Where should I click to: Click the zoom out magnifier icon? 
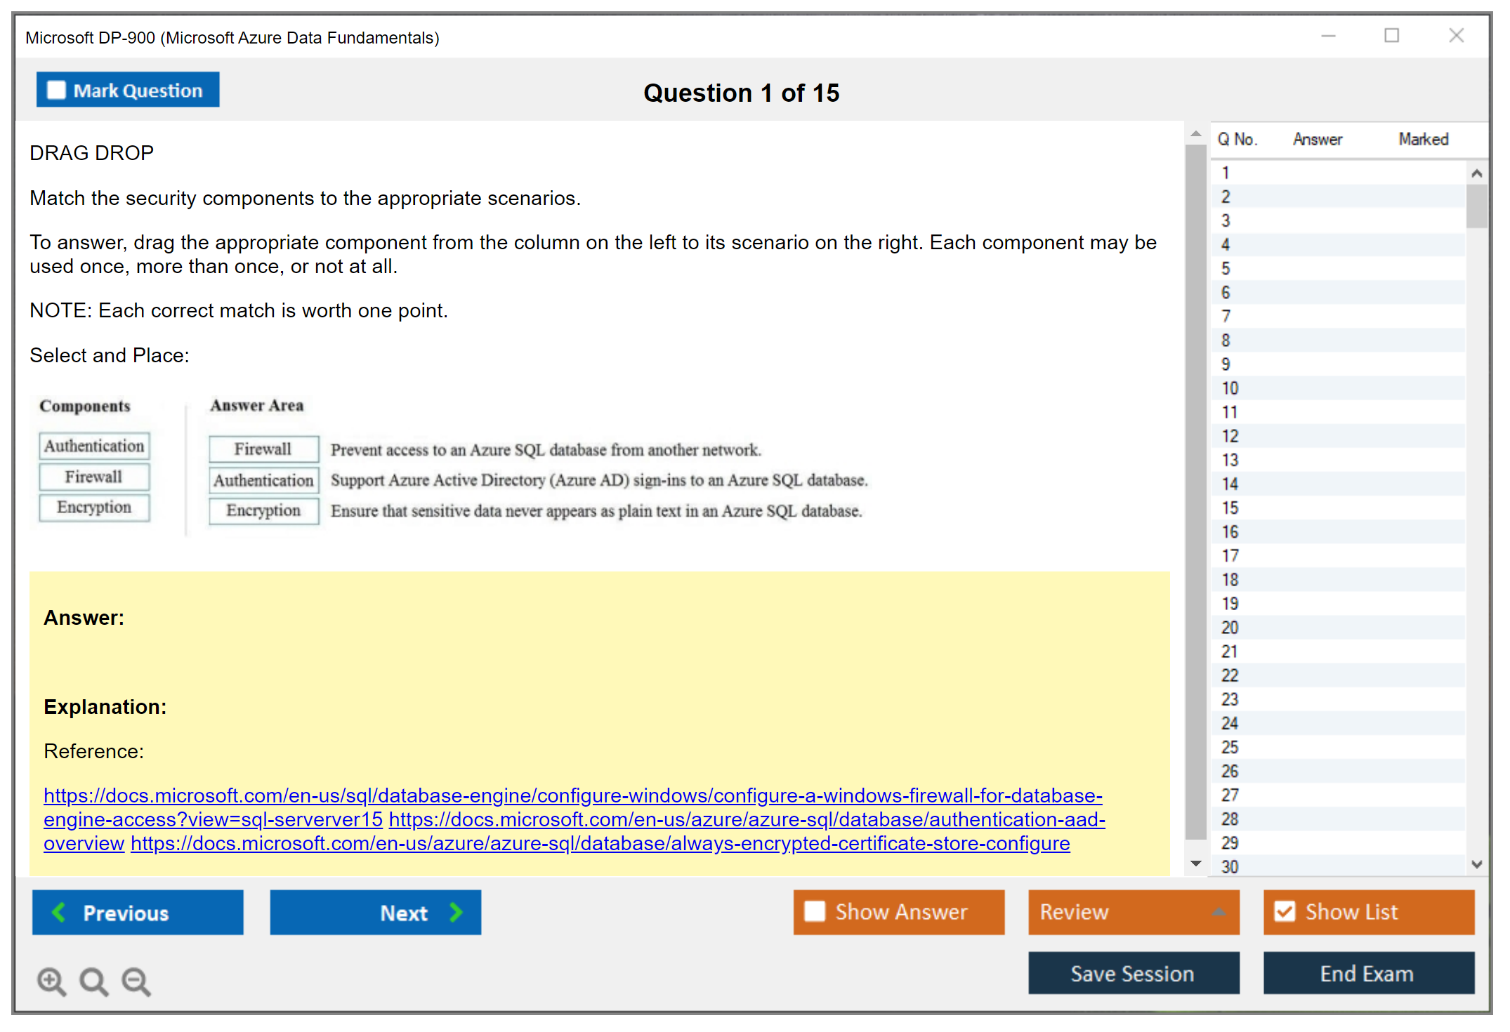[x=136, y=981]
